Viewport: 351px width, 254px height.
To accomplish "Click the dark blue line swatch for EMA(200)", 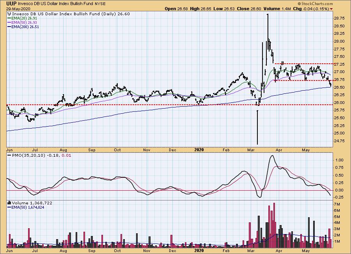I will (9, 27).
